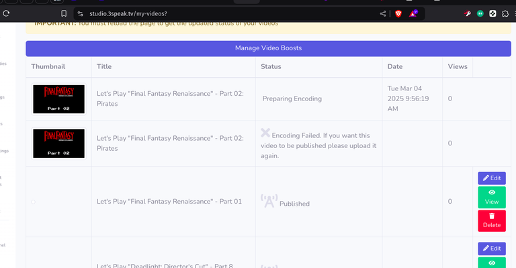Open the green quote-mark extension icon
The image size is (516, 268).
point(480,14)
